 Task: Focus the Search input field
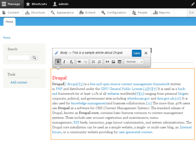[x=19, y=58]
